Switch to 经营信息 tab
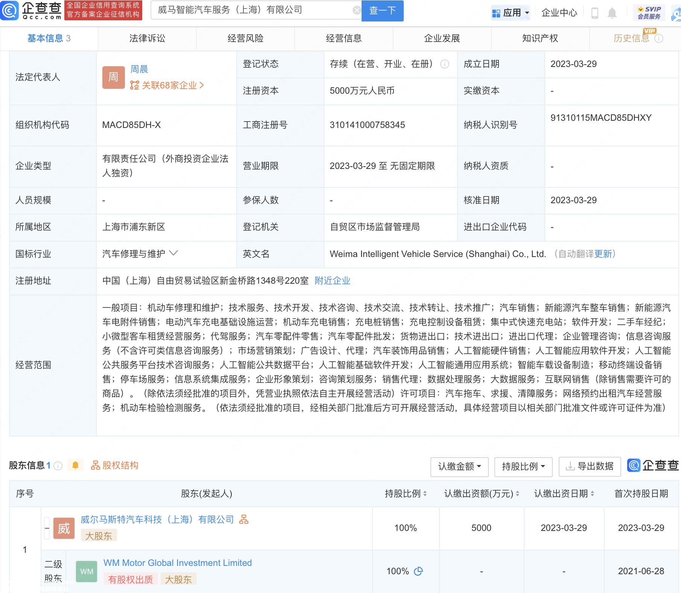The image size is (681, 593). [x=344, y=38]
